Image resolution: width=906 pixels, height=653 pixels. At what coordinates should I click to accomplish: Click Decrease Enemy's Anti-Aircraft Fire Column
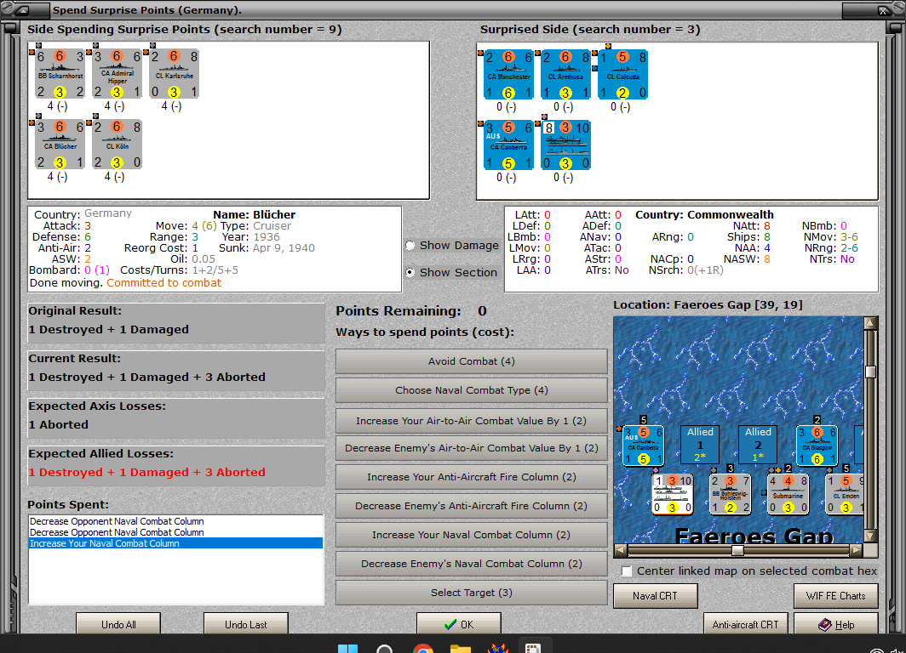pos(472,506)
